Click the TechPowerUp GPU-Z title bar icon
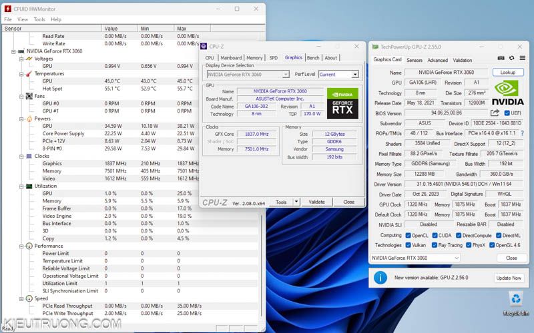Screen dimensions: 534x333 pyautogui.click(x=375, y=47)
